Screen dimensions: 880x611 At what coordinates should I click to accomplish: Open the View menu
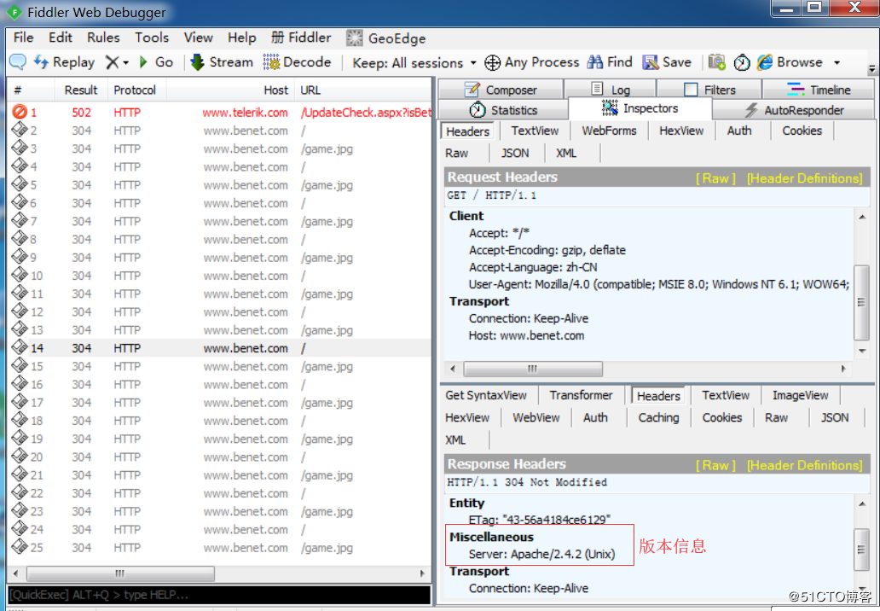(198, 38)
